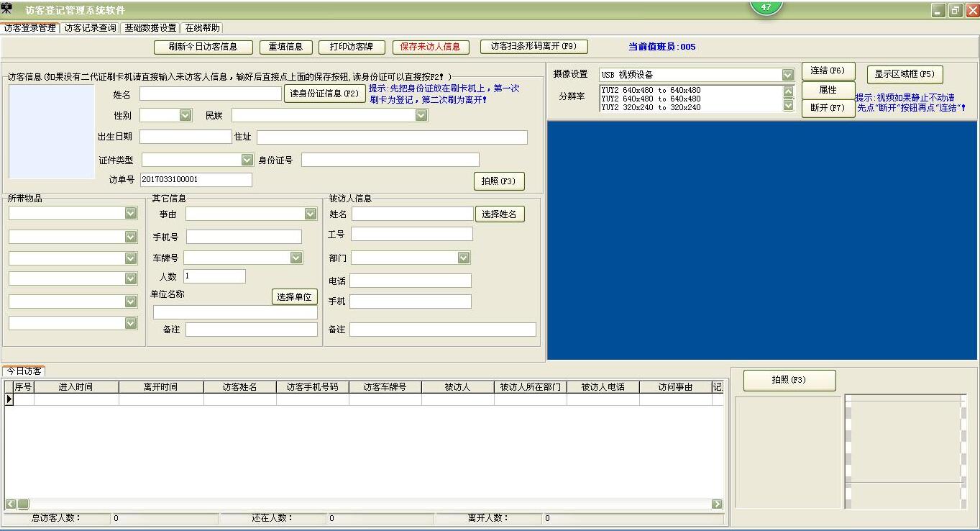Image resolution: width=980 pixels, height=531 pixels.
Task: Connect the camera with 连结(F6)
Action: click(x=828, y=71)
